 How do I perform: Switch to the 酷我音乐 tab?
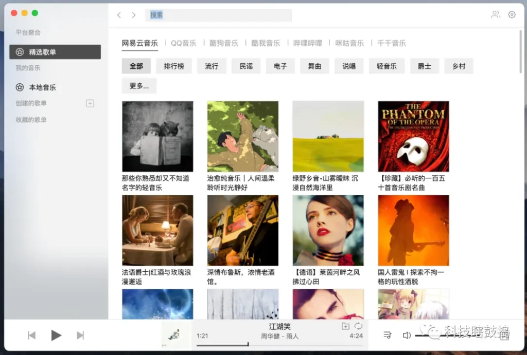266,43
